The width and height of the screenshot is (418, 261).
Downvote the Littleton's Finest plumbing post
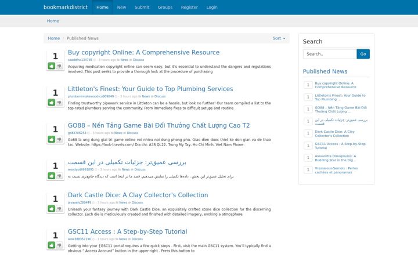tap(59, 102)
